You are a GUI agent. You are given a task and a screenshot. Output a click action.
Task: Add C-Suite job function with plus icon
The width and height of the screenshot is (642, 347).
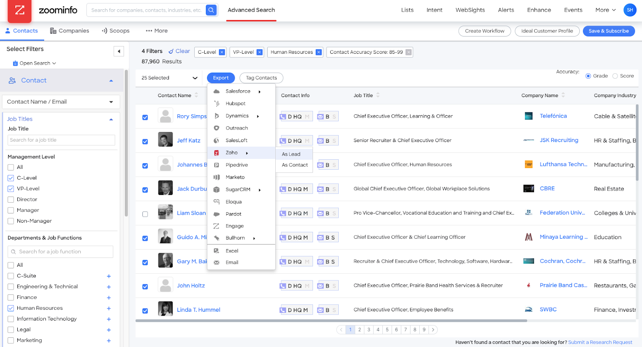click(x=109, y=276)
